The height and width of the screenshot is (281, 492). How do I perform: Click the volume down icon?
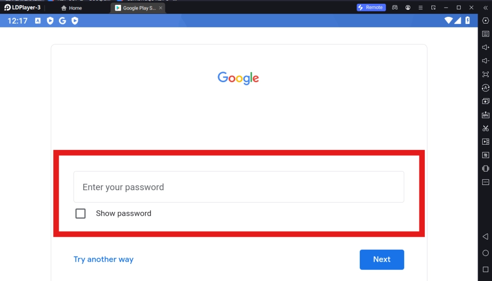click(x=485, y=61)
